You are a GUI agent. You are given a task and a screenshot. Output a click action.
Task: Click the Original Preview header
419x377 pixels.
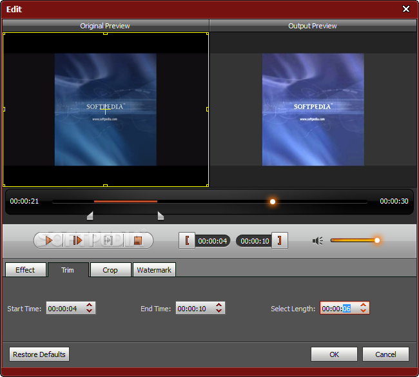tap(105, 26)
